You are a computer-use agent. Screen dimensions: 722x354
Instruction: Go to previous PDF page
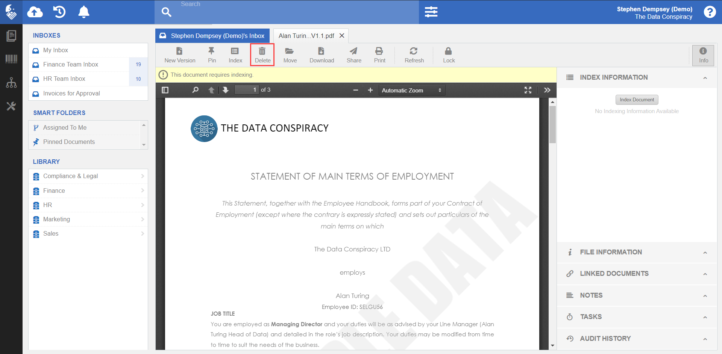[211, 90]
